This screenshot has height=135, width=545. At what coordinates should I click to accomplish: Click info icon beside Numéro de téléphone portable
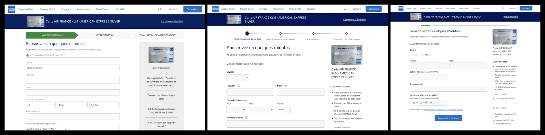point(437,95)
